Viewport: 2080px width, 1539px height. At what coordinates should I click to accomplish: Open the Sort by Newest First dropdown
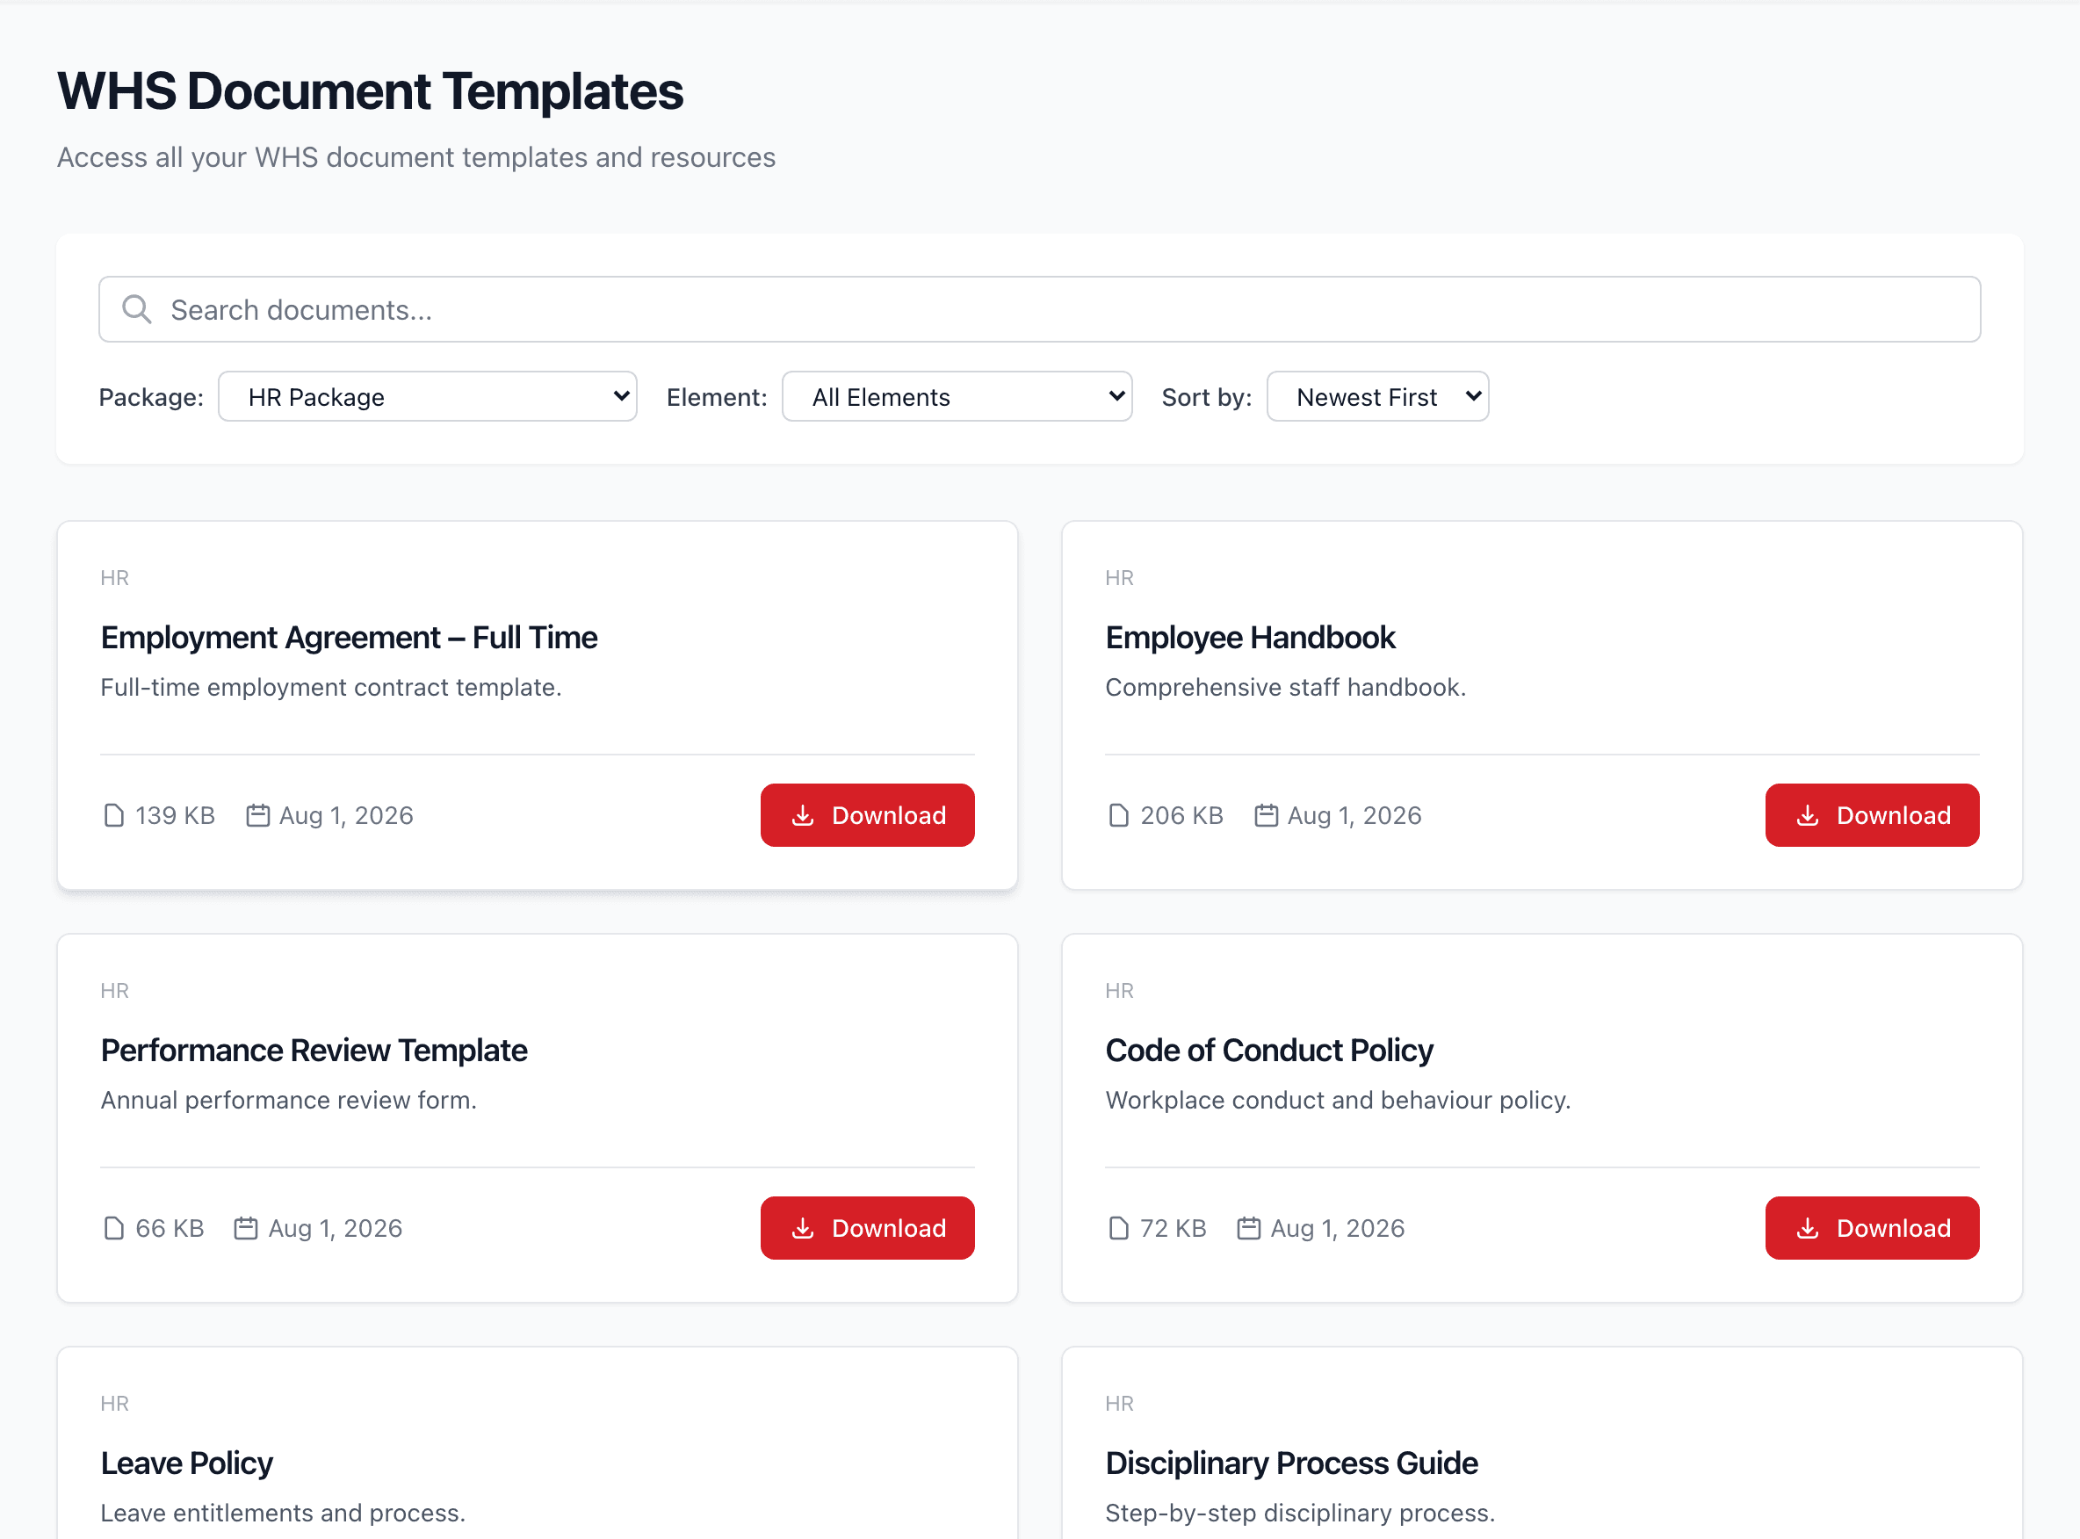point(1377,397)
